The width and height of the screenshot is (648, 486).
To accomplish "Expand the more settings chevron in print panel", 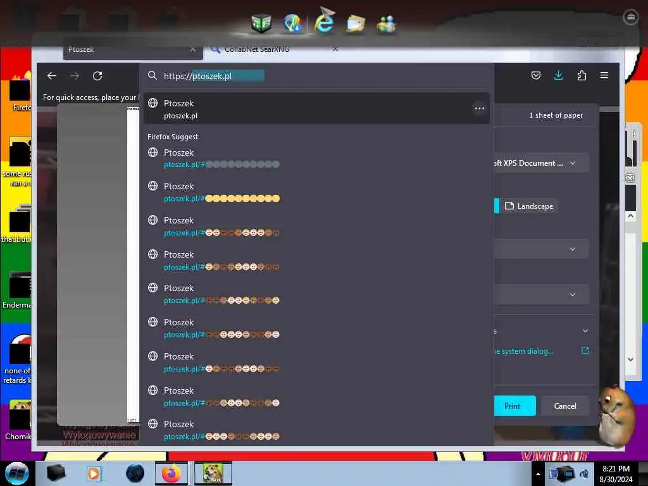I will (x=585, y=330).
